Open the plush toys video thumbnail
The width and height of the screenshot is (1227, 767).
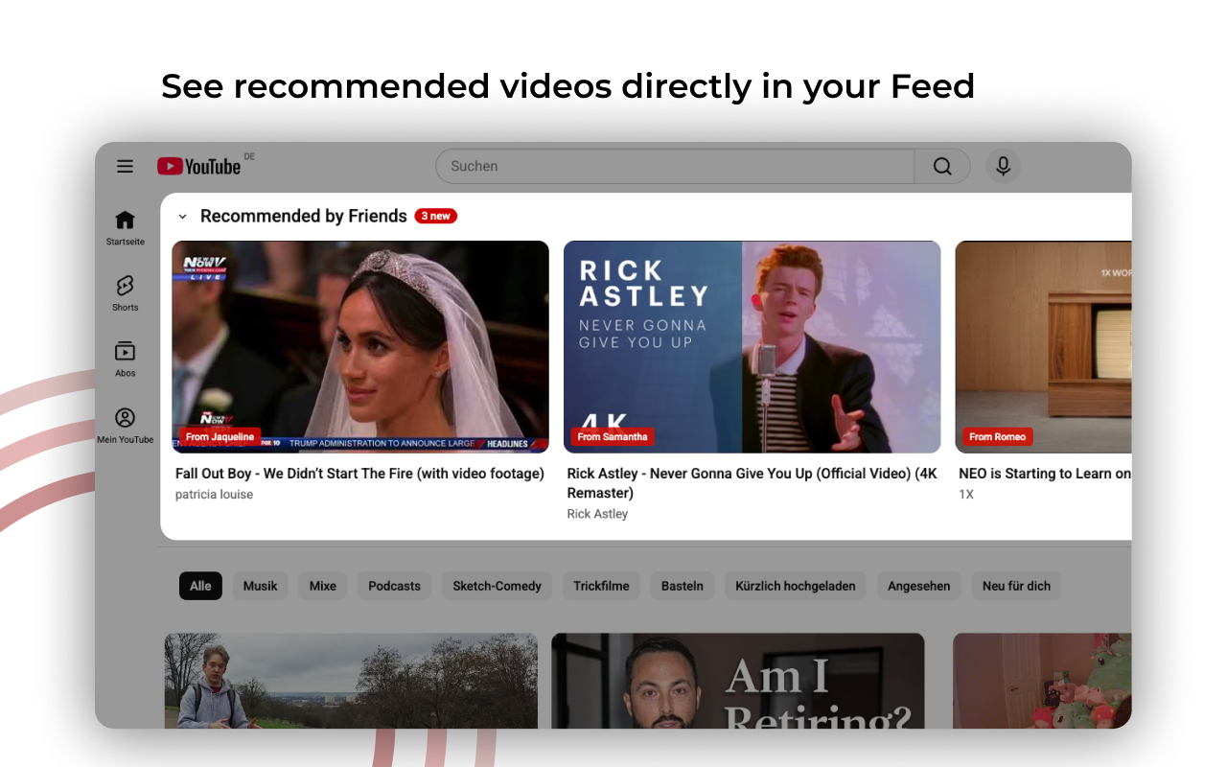1042,681
